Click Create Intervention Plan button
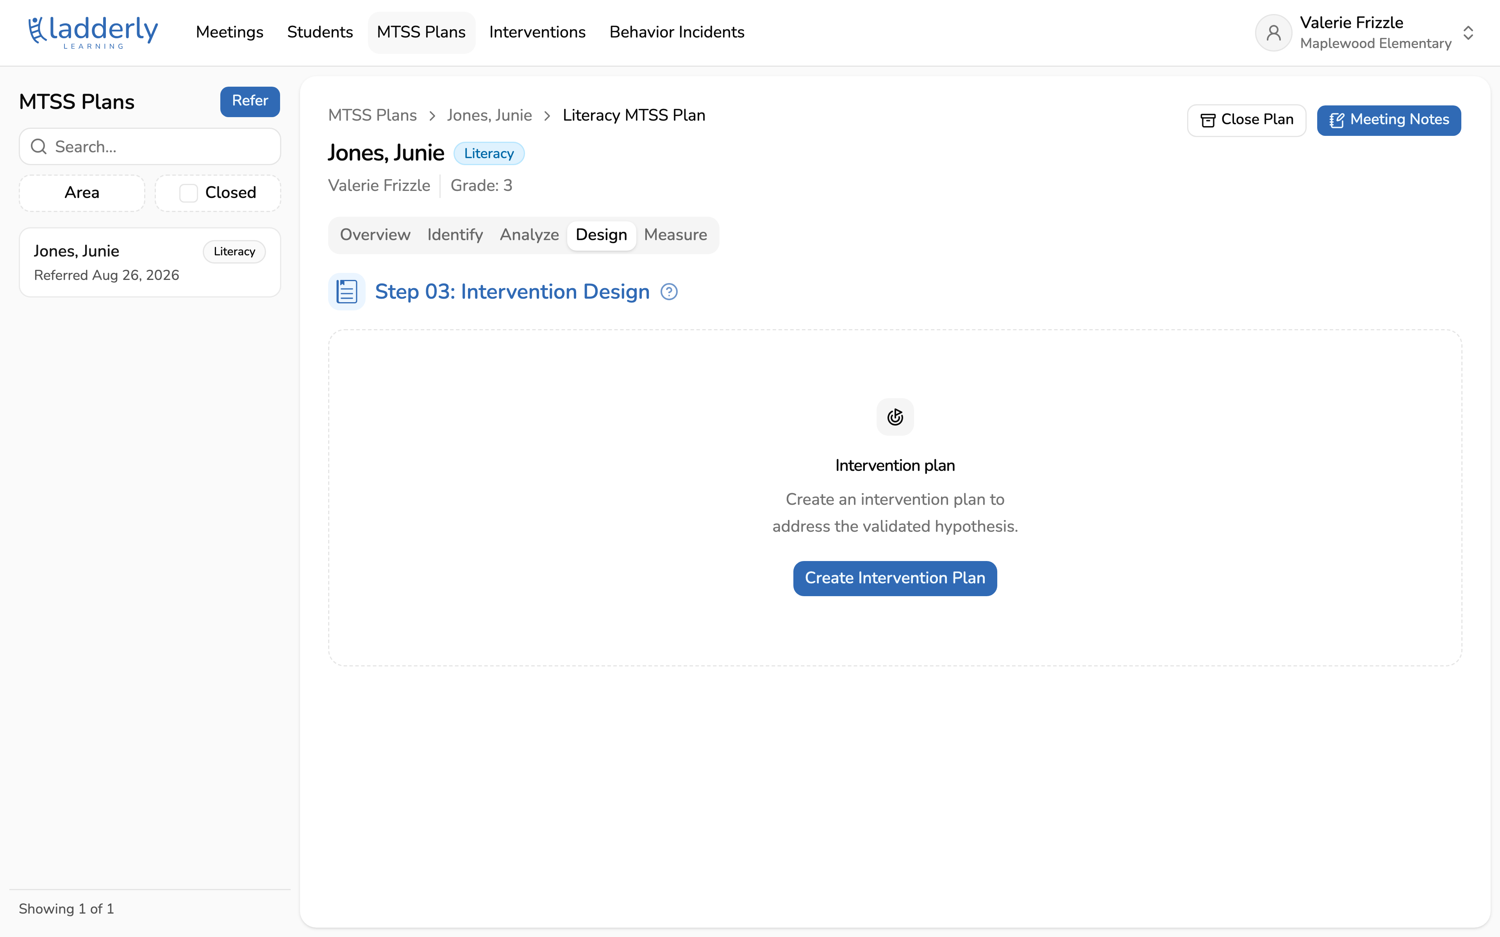 [895, 578]
